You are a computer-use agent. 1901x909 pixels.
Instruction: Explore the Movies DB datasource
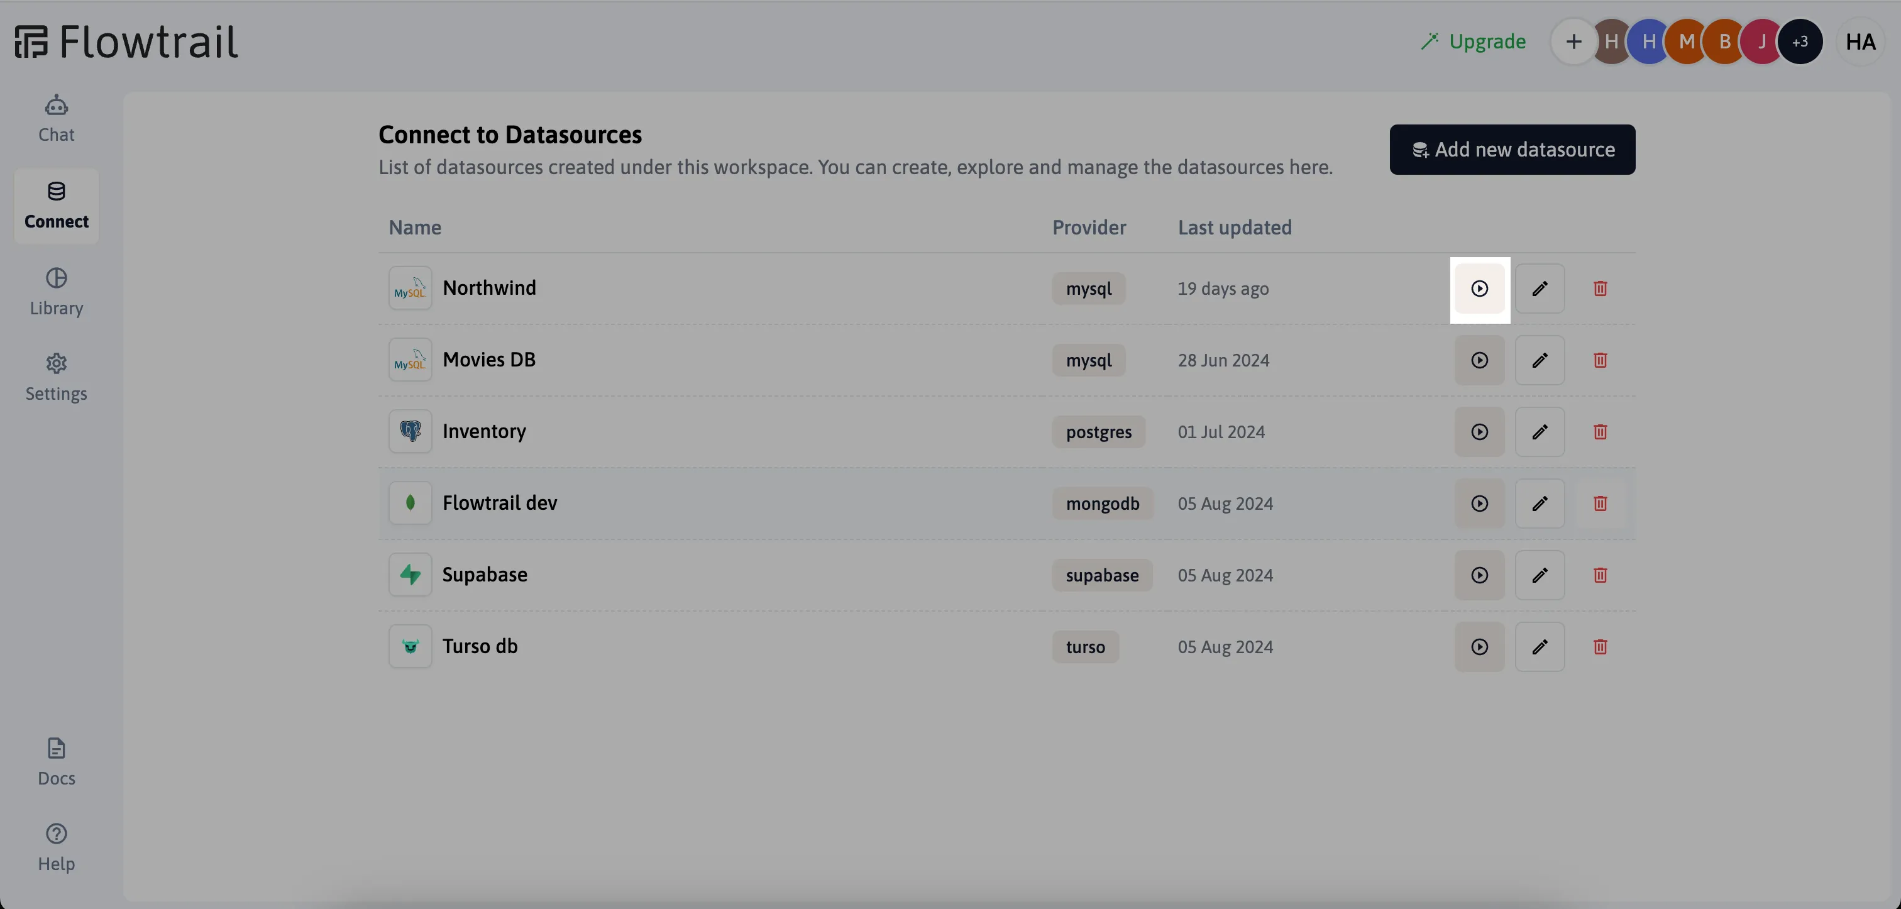1479,360
